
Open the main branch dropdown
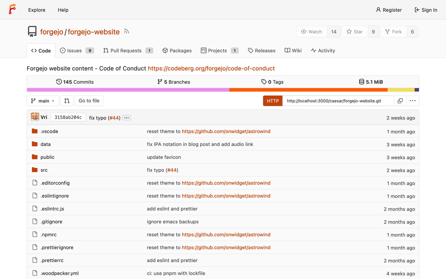pyautogui.click(x=43, y=101)
